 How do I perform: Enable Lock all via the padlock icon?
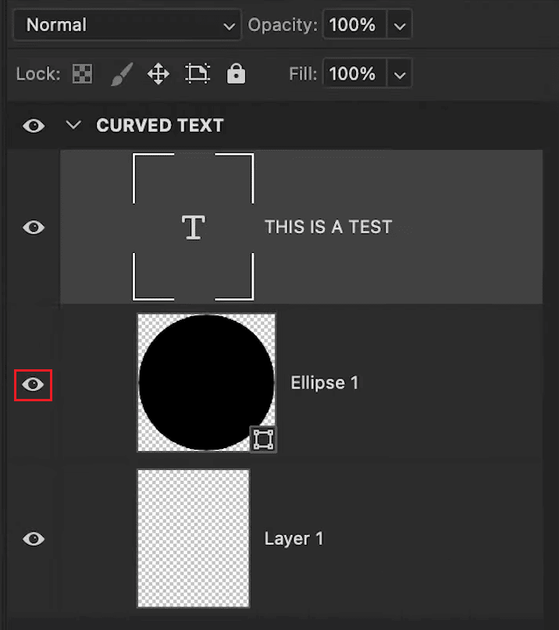237,73
